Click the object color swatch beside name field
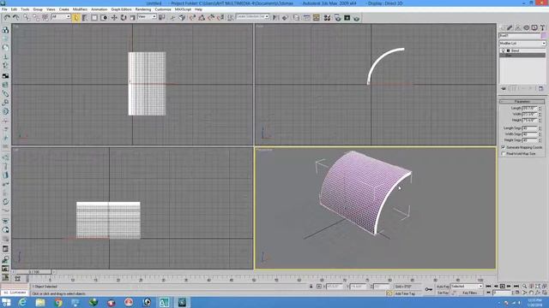The width and height of the screenshot is (549, 308). 543,36
